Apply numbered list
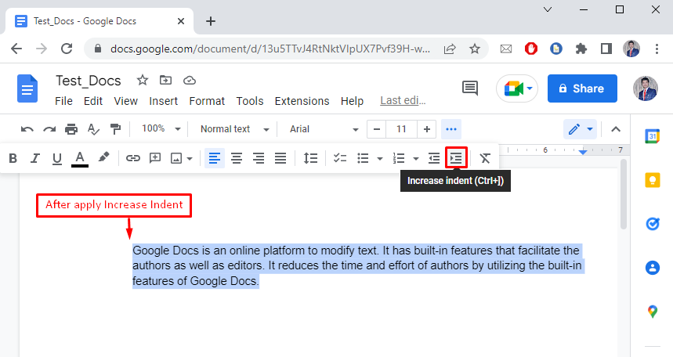This screenshot has height=357, width=673. tap(399, 158)
